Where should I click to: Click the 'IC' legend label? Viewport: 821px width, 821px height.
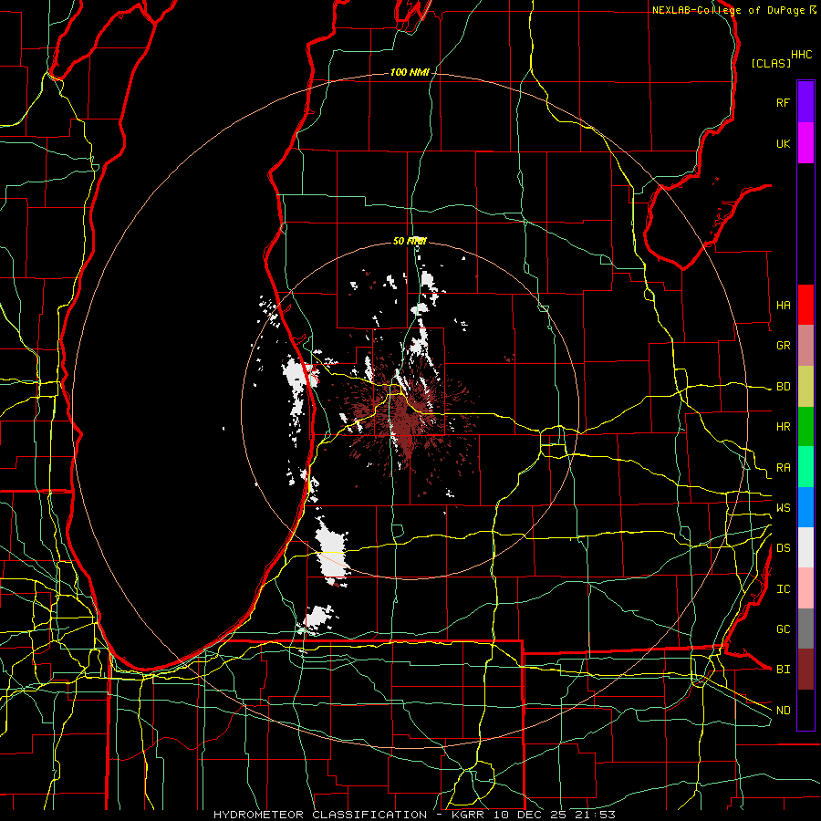[783, 589]
